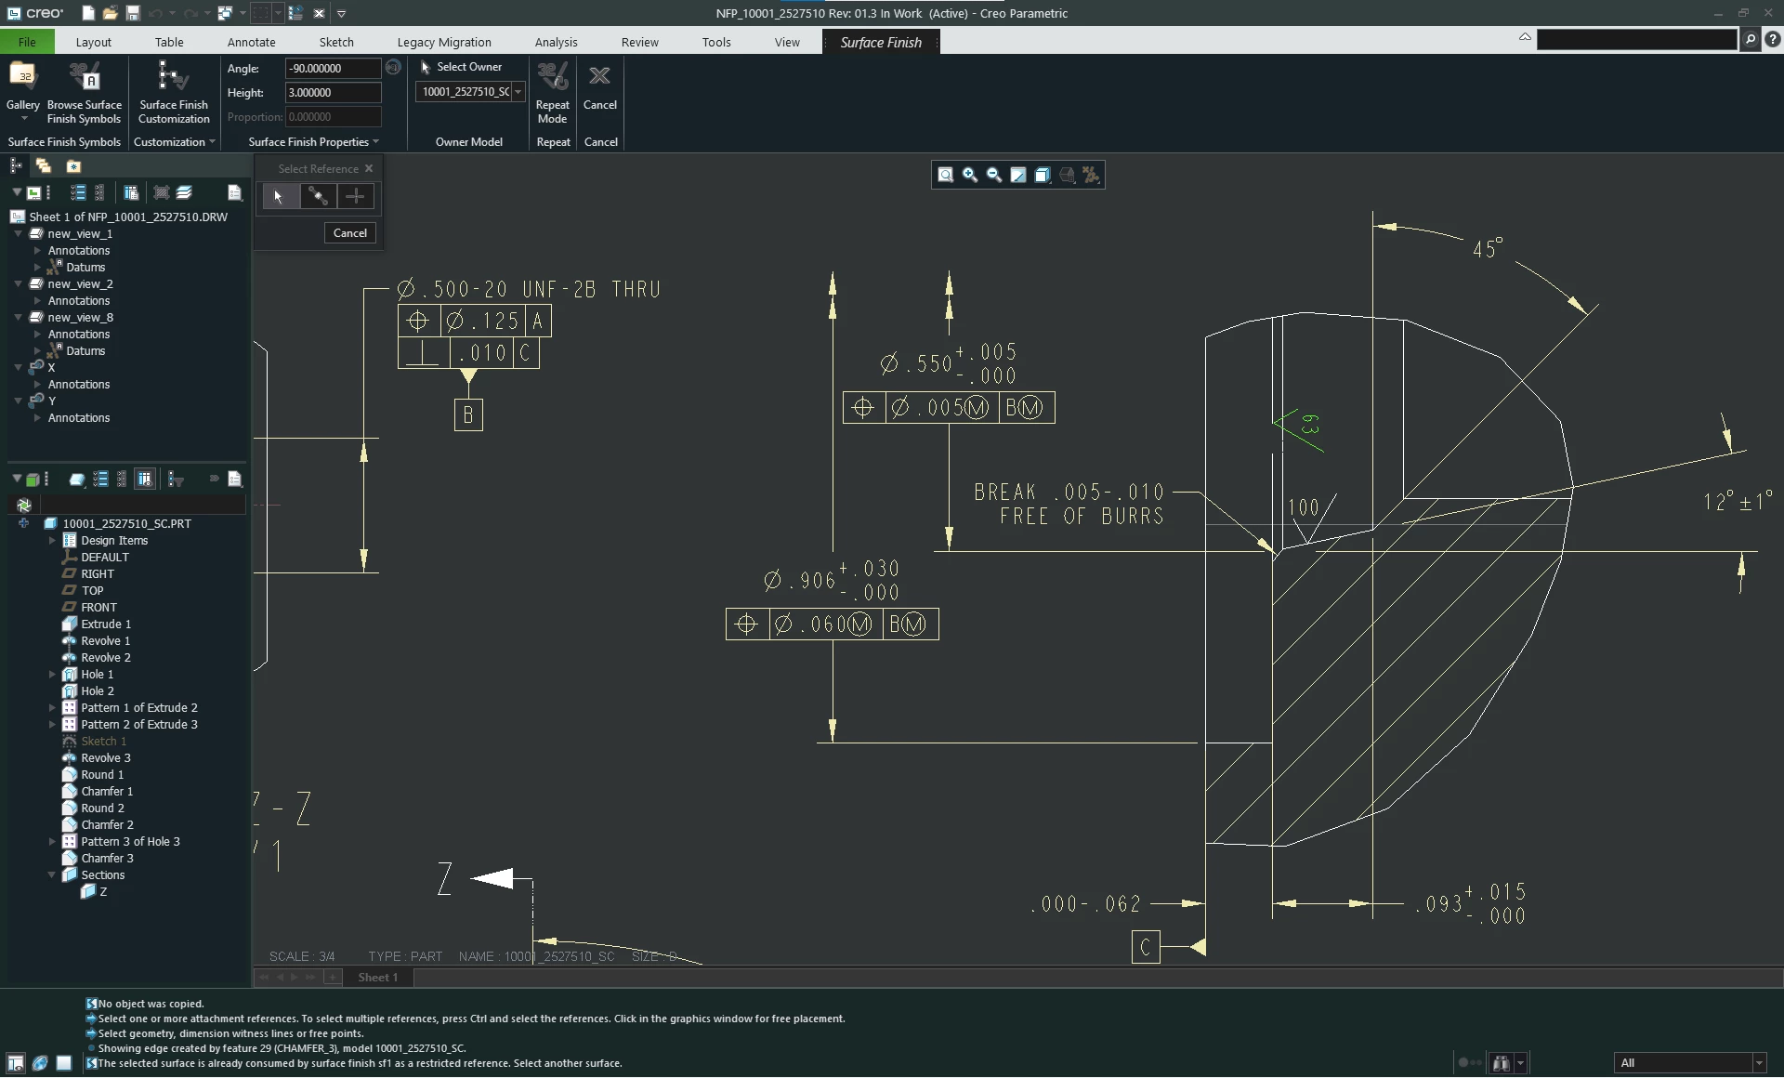Click the Refit view icon
This screenshot has width=1784, height=1078.
[x=945, y=175]
